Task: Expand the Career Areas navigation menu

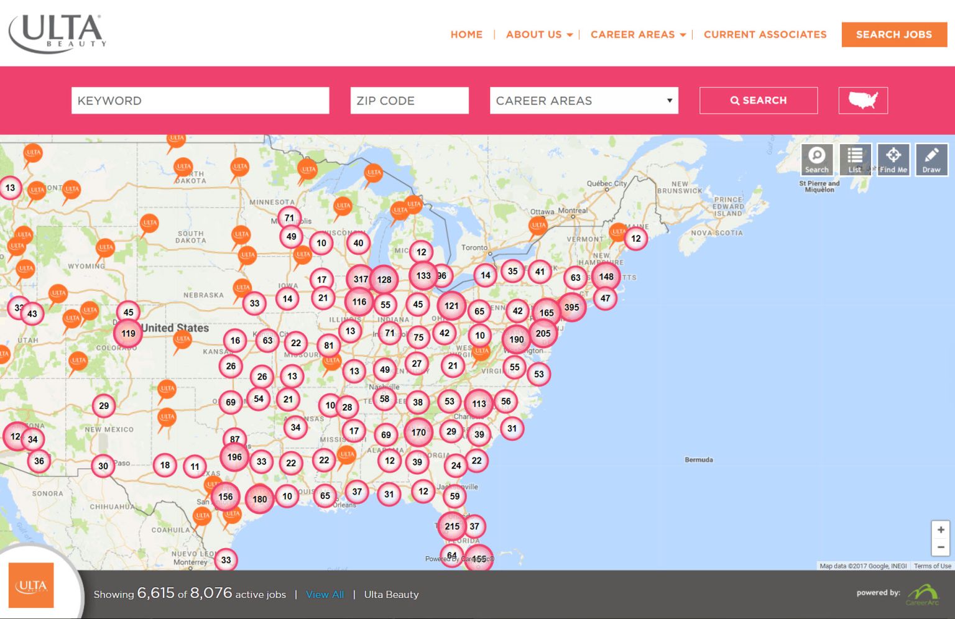Action: (x=635, y=35)
